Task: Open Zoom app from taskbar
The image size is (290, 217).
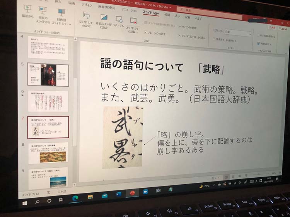Action: pos(145,192)
